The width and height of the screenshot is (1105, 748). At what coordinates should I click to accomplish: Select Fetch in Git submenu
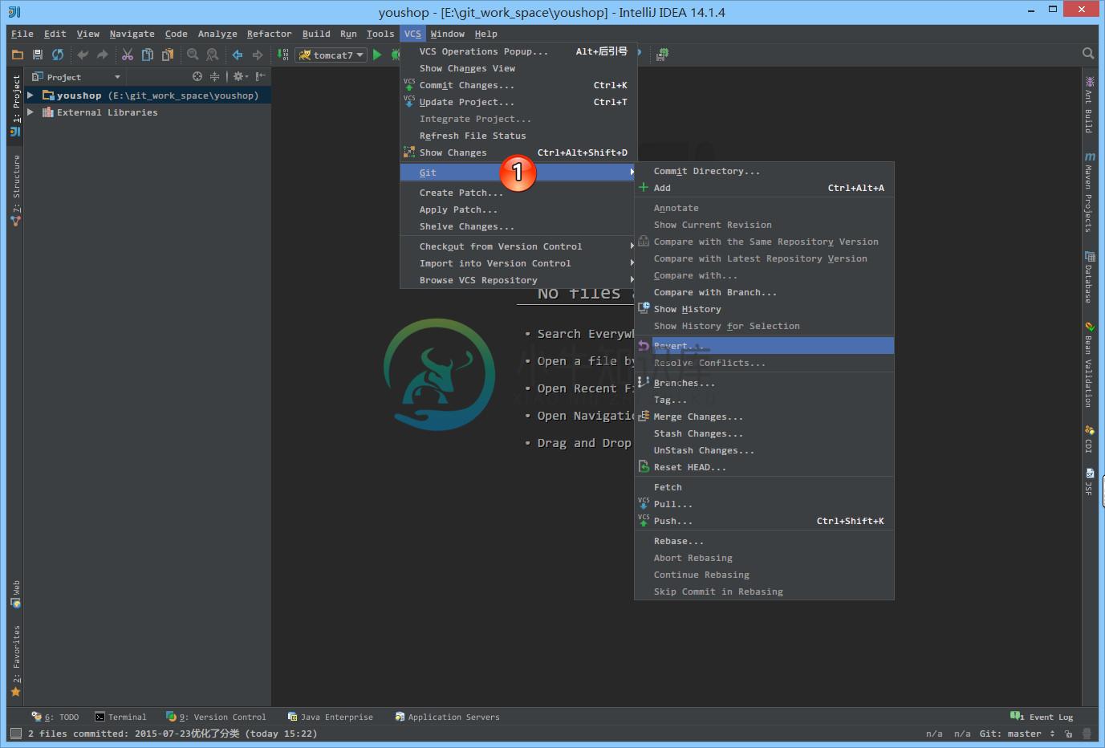point(764,487)
